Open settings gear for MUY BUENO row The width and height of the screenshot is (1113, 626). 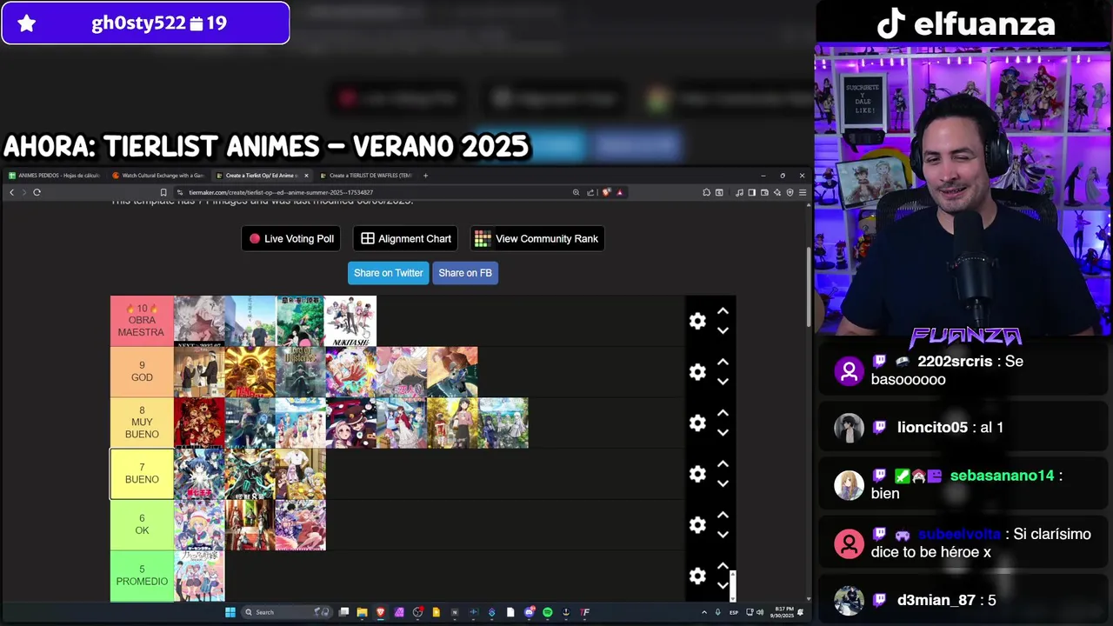point(697,423)
